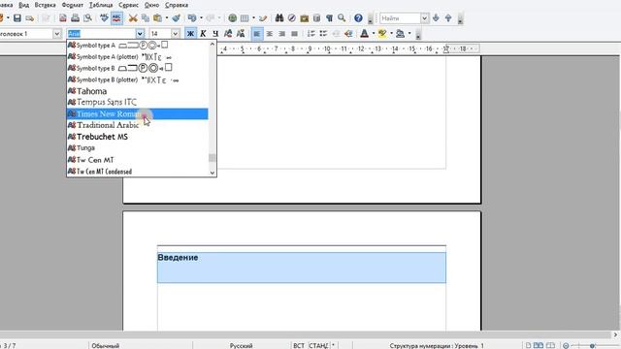Viewport: 621px width, 349px height.
Task: Open the Paste options dropdown arrow
Action: tap(166, 18)
